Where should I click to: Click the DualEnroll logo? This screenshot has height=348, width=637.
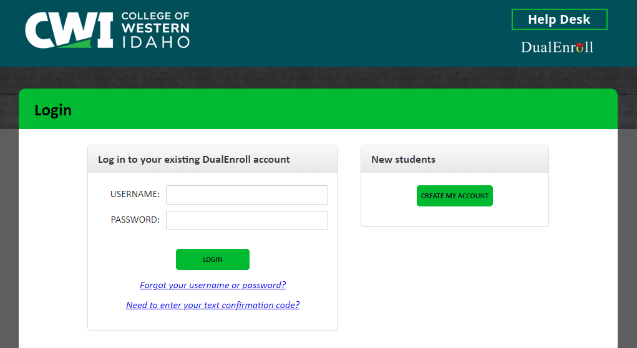point(557,47)
